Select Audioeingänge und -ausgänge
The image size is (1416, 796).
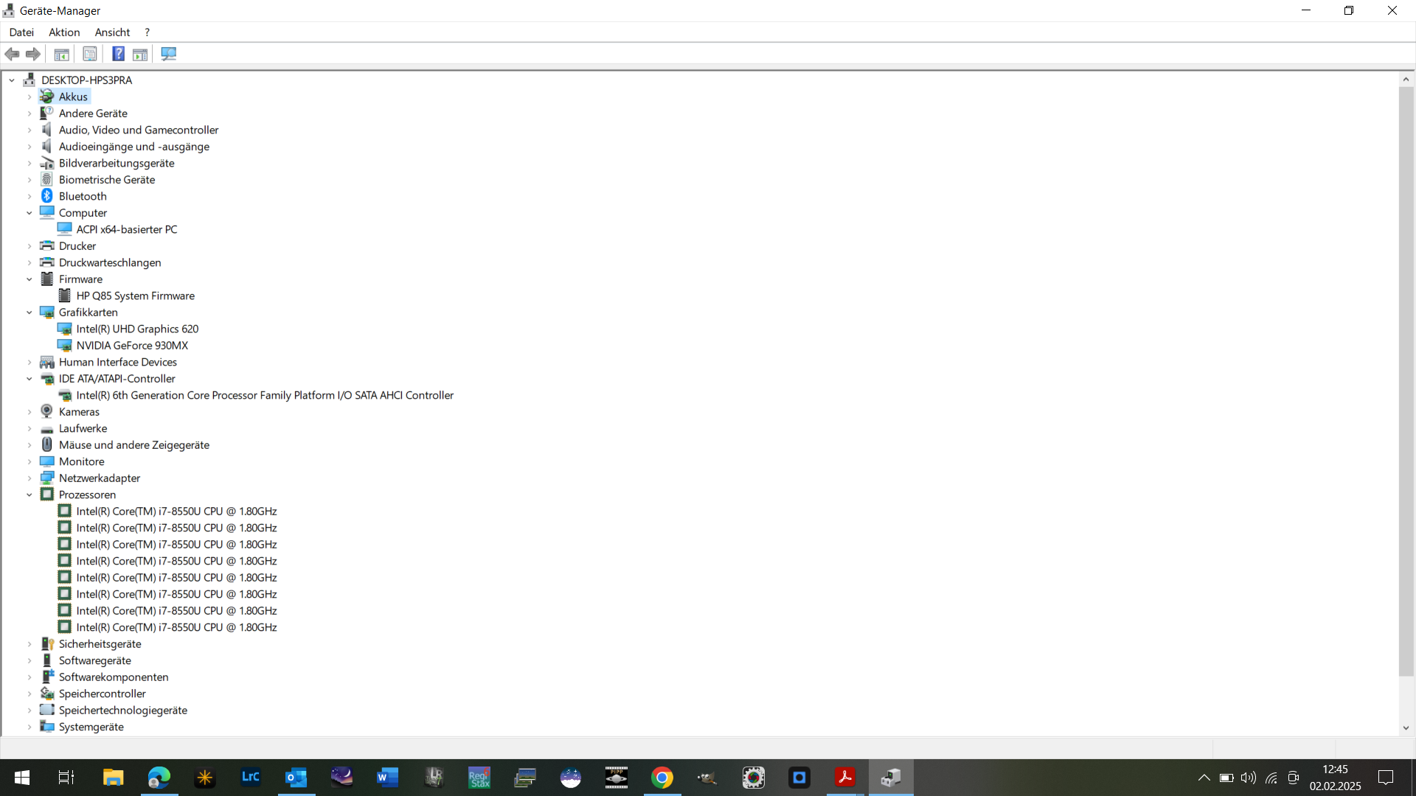[x=134, y=147]
